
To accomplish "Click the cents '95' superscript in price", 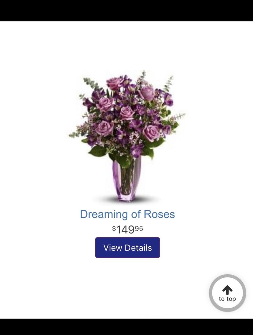I will (139, 228).
